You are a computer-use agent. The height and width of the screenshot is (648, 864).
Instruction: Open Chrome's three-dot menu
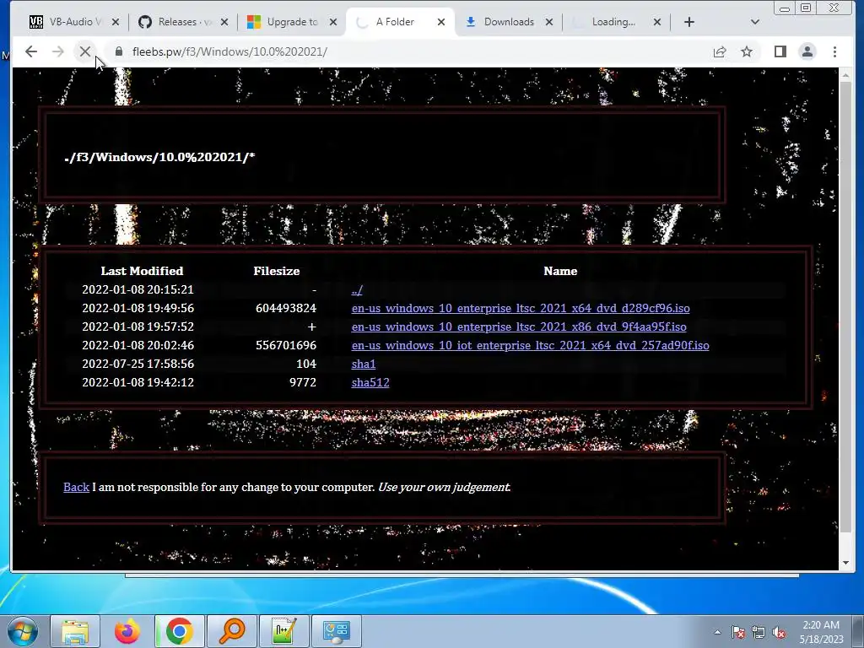(834, 51)
